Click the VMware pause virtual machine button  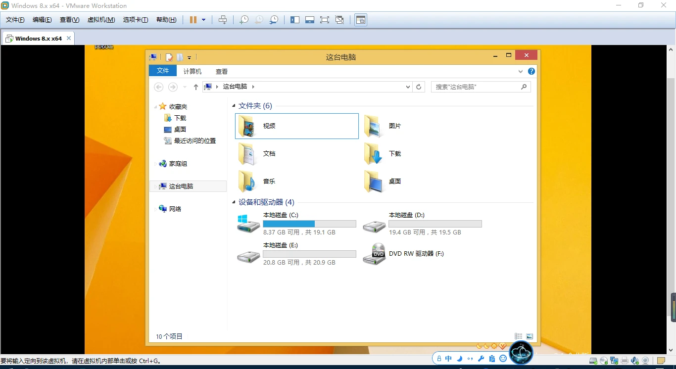point(193,20)
